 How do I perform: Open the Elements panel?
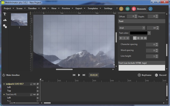(x=139, y=9)
